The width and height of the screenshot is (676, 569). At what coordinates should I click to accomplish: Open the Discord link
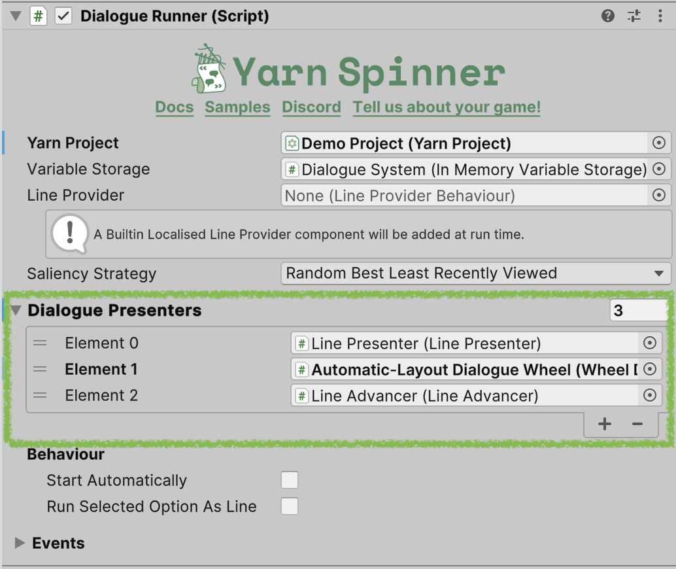point(311,107)
